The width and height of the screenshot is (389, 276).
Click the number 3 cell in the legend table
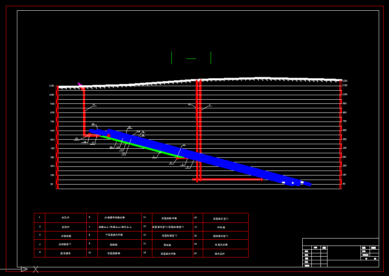[x=40, y=235]
